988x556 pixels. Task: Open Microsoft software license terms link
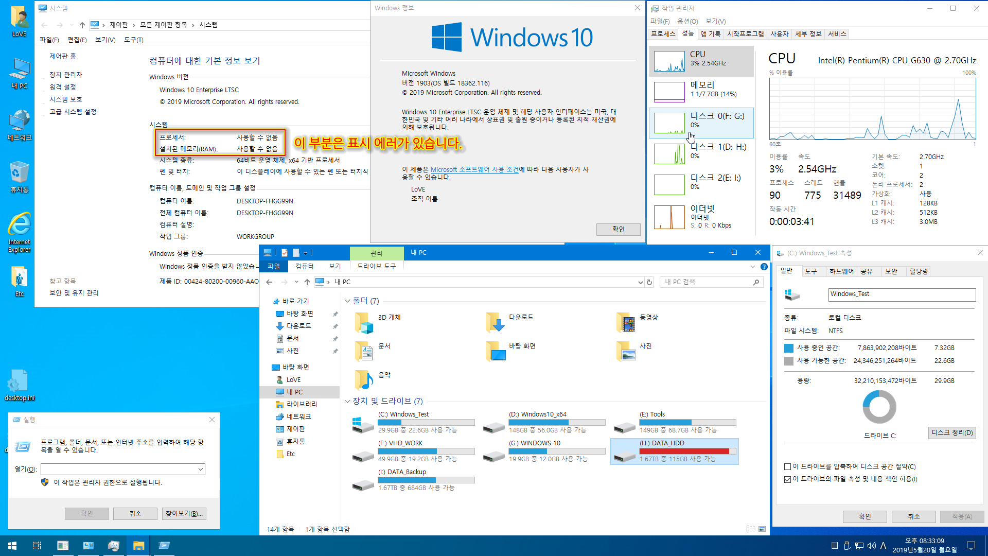click(x=474, y=169)
